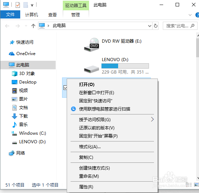
Task: Choose 格式化(A)... from context menu
Action: click(x=112, y=147)
